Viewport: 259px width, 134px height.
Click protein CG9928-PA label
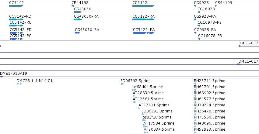(205, 30)
